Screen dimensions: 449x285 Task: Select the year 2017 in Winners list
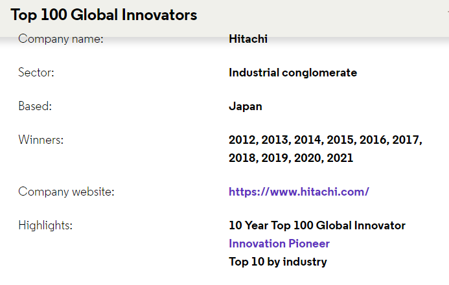point(408,140)
